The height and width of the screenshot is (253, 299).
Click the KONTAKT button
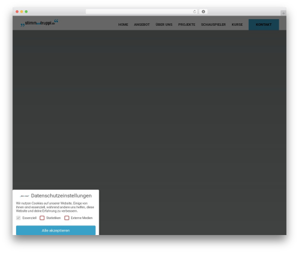point(264,25)
